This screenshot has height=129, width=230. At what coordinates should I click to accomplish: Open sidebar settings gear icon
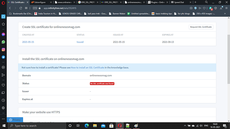click(x=3, y=108)
